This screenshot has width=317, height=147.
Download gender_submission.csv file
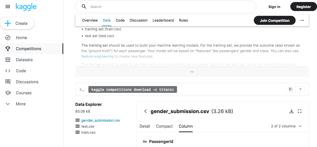pyautogui.click(x=292, y=111)
